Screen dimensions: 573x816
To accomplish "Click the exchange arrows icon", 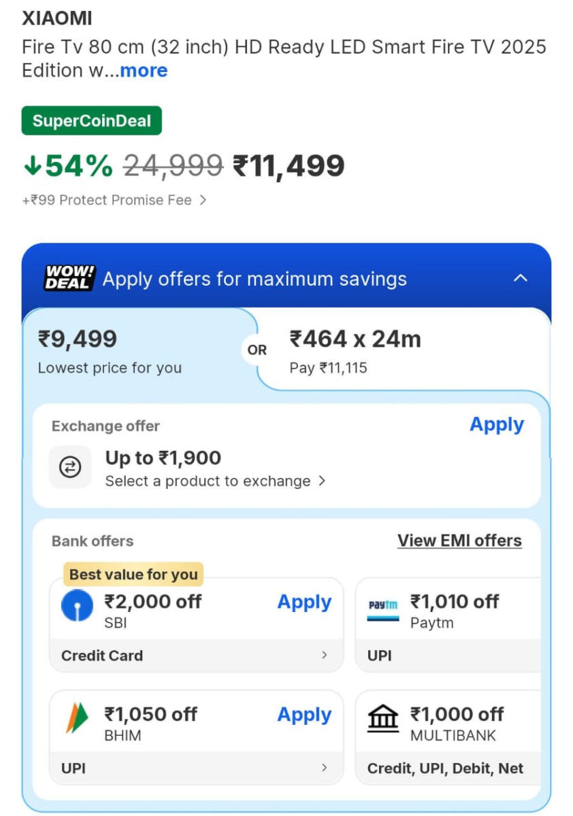I will pos(71,467).
